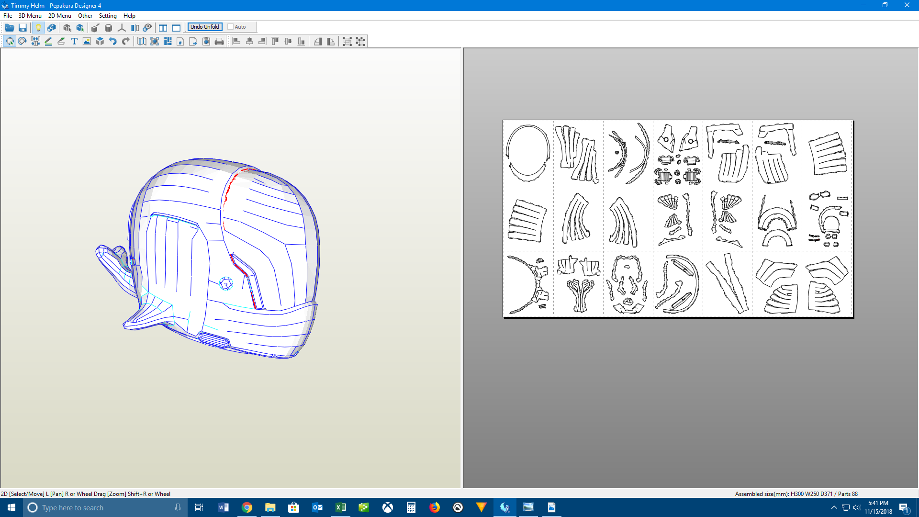Open the File menu
This screenshot has height=517, width=919.
point(8,15)
